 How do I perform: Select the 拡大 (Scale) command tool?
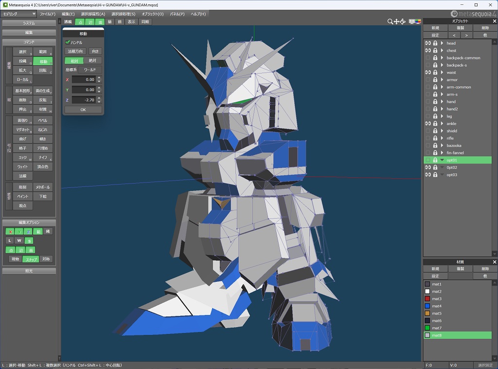[x=23, y=70]
